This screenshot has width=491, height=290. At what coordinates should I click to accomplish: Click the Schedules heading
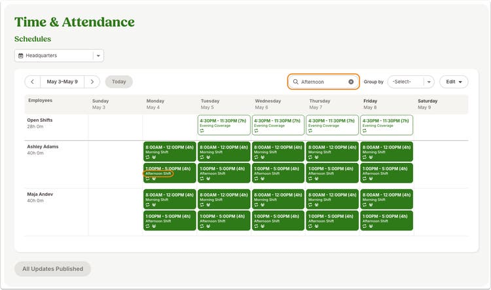(x=33, y=39)
